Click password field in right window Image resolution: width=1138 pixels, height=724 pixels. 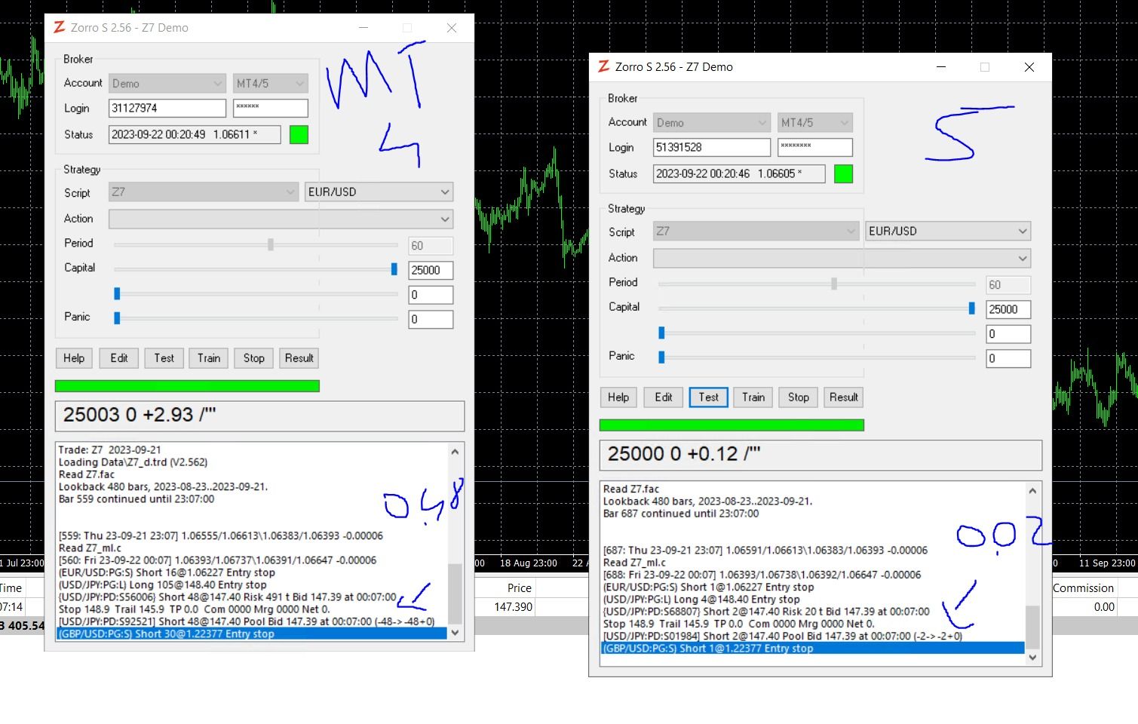pyautogui.click(x=815, y=147)
